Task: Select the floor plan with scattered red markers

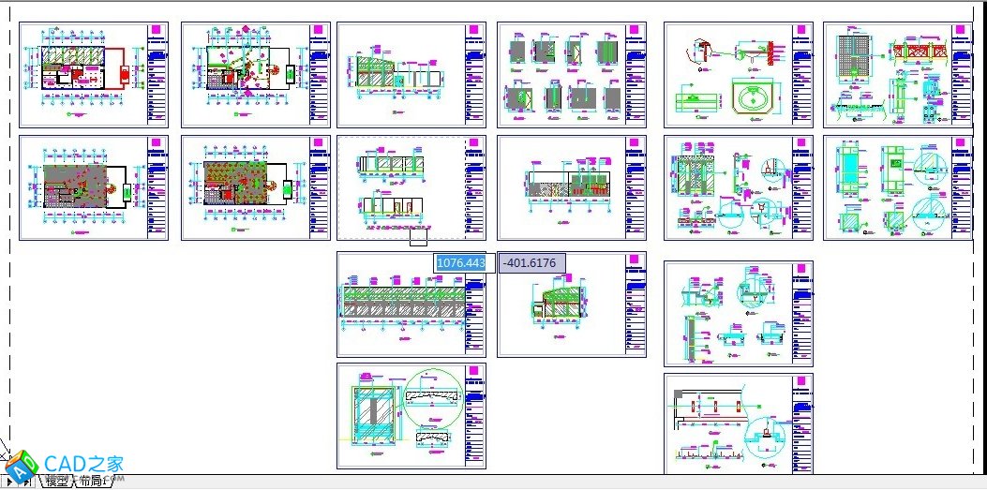Action: (255, 75)
